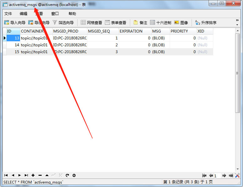Expand the toolbar overflow chevron
This screenshot has height=187, width=243.
(x=237, y=20)
